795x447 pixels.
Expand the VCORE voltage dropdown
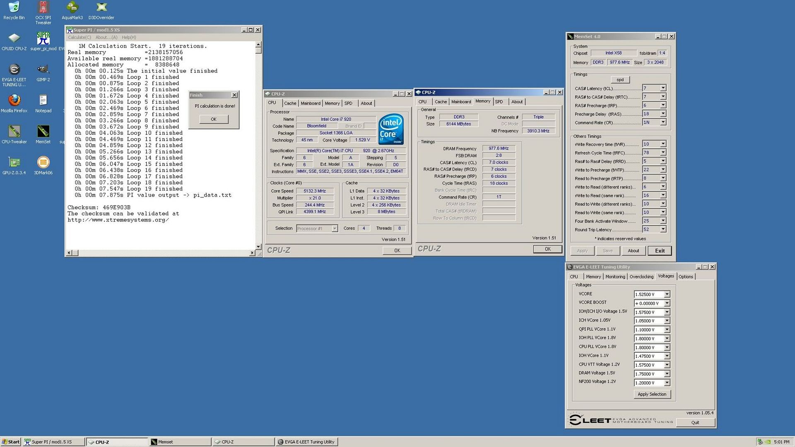667,294
